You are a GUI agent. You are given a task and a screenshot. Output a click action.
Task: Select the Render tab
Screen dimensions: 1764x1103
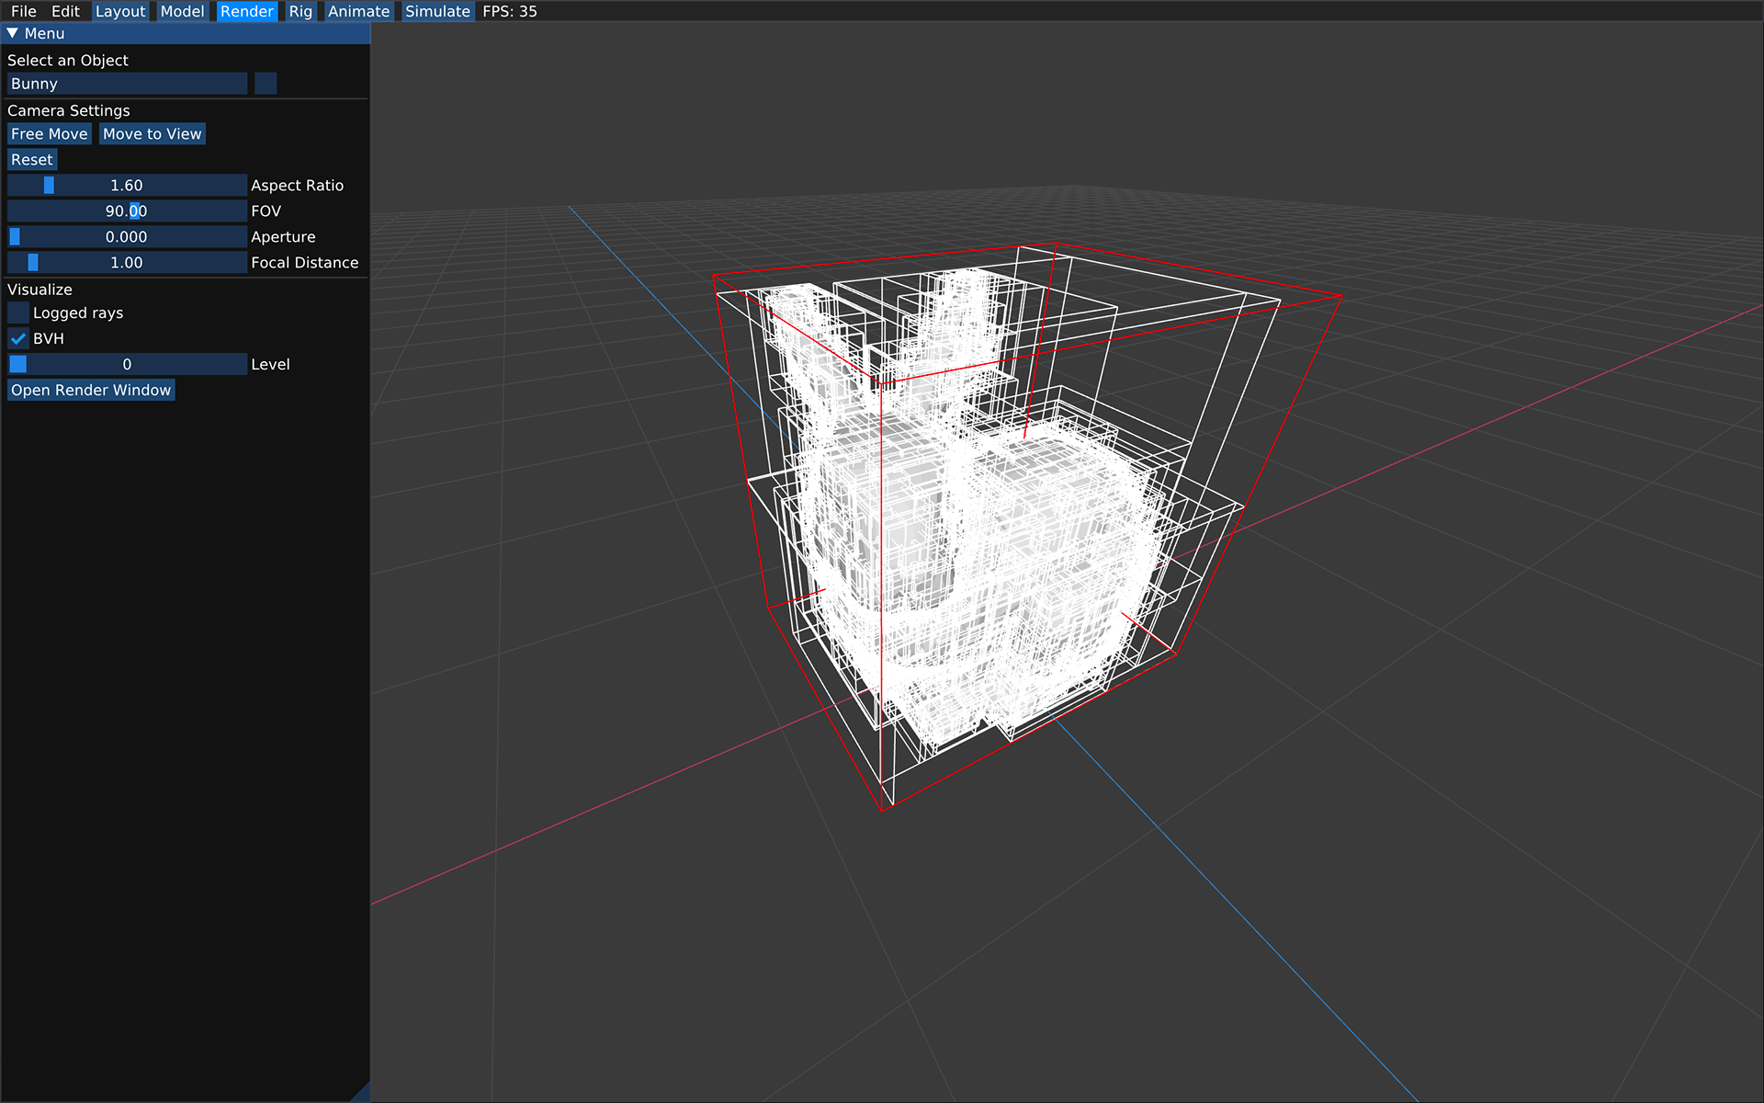tap(246, 11)
